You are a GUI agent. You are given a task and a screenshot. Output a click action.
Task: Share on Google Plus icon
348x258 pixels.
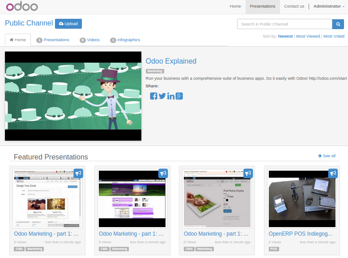click(179, 96)
